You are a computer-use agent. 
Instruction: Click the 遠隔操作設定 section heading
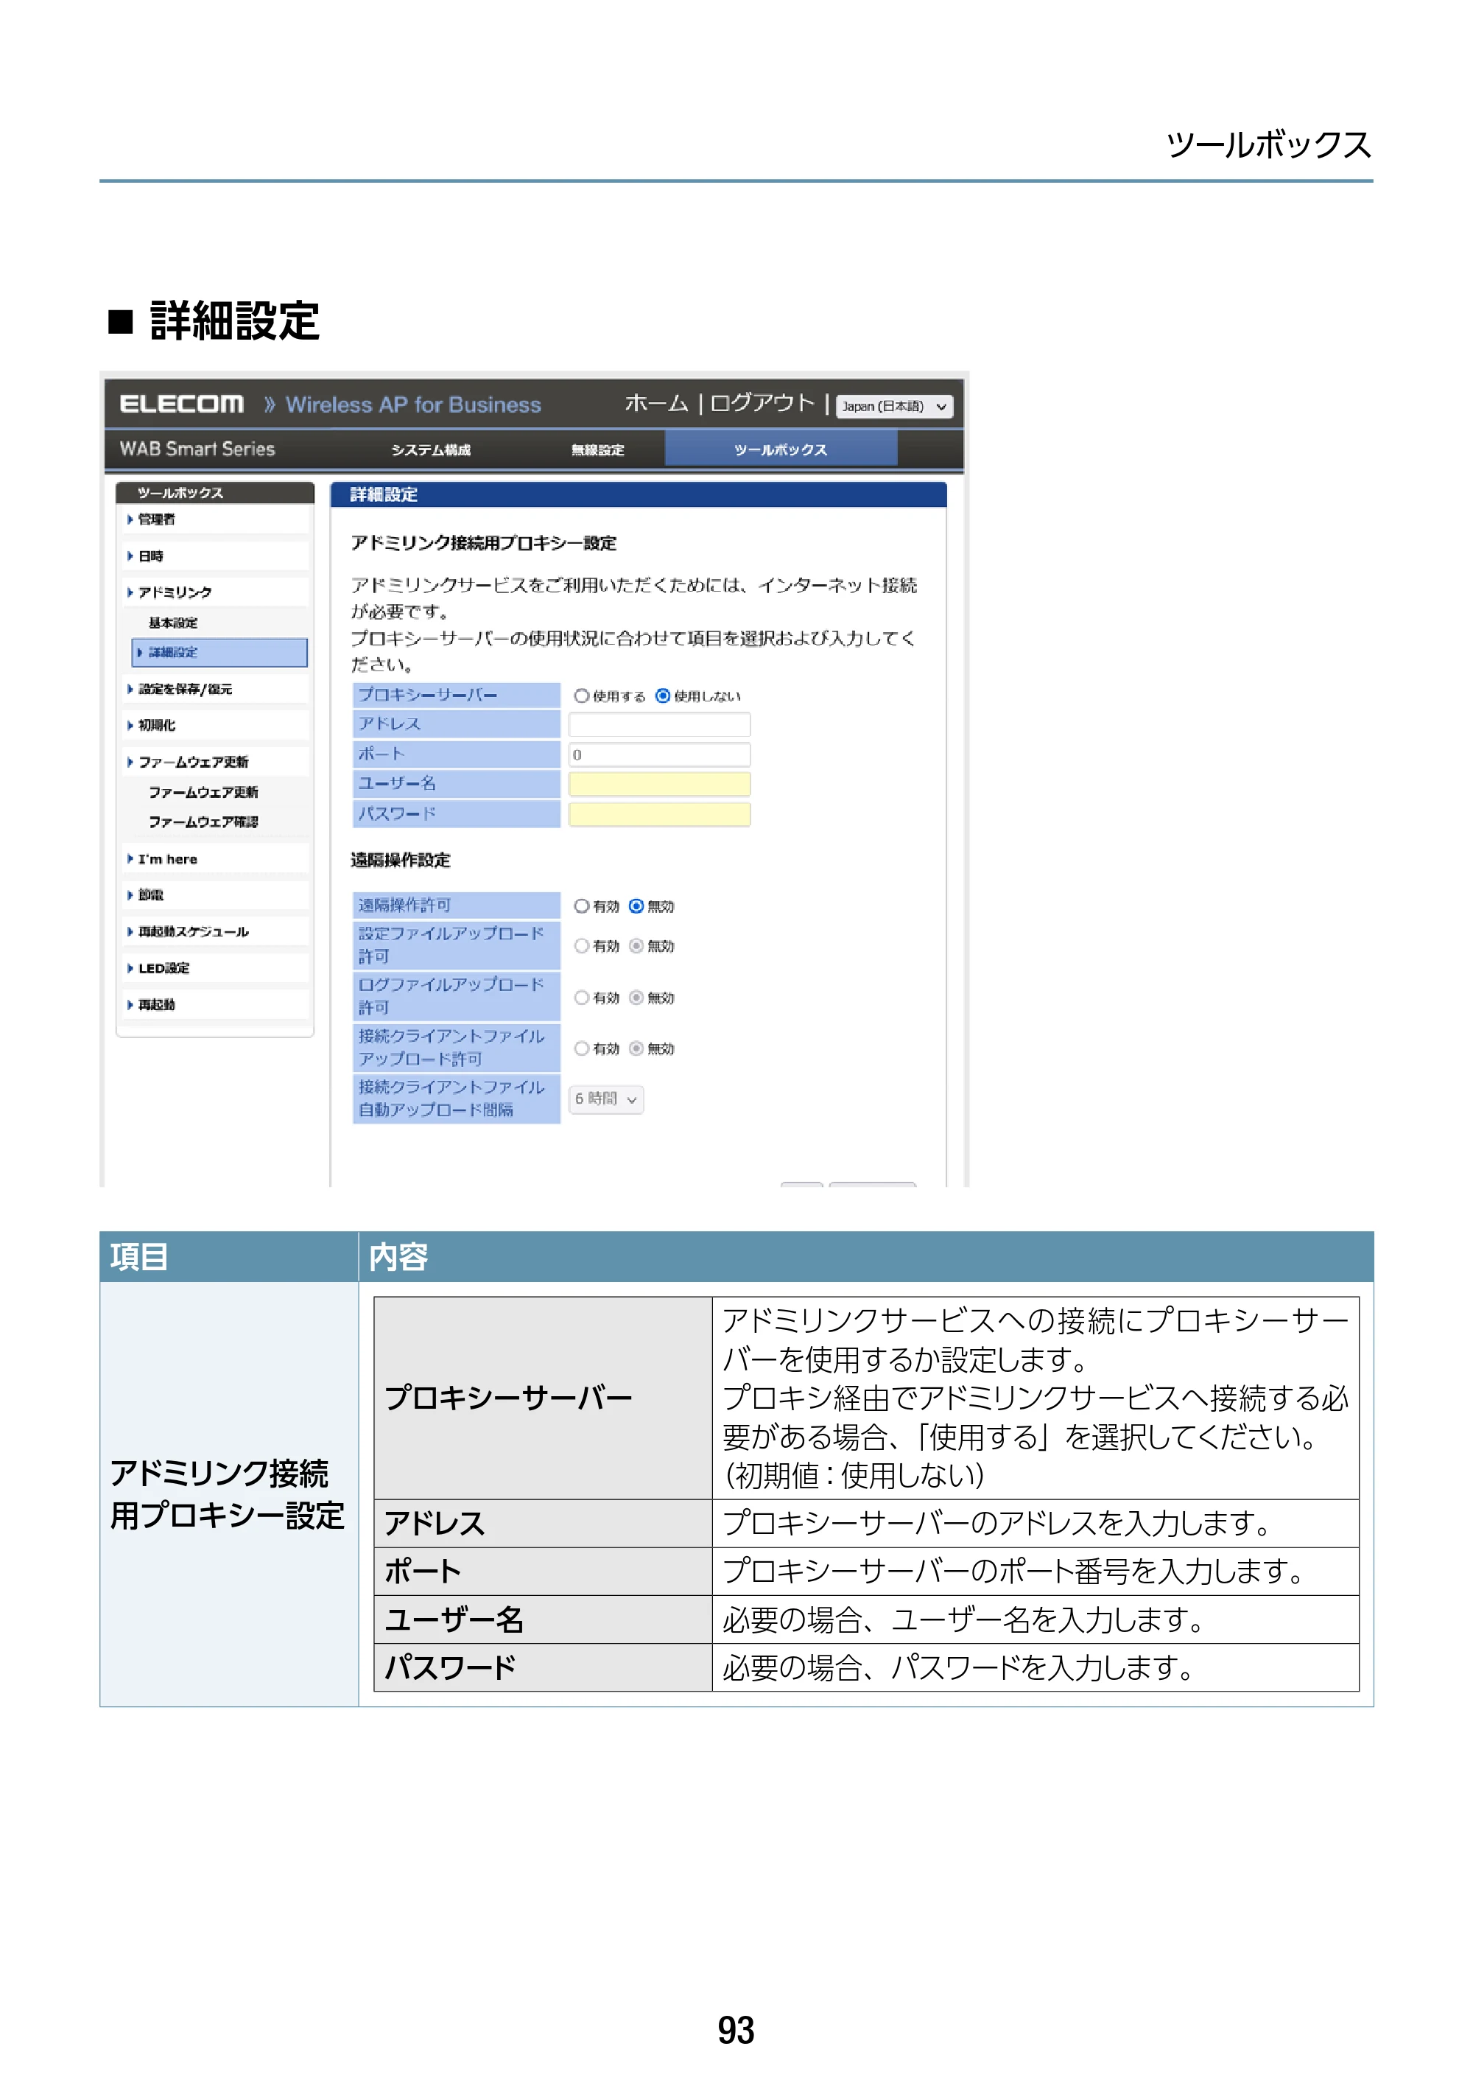(x=401, y=861)
